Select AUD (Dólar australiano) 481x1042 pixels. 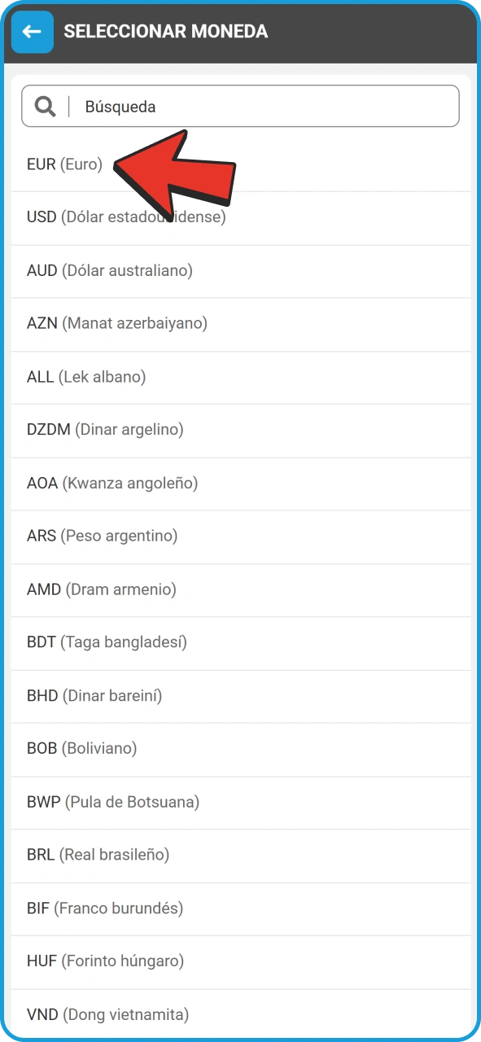tap(240, 271)
